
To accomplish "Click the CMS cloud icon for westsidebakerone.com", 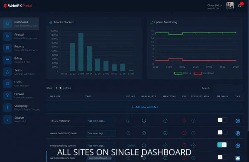I will [238, 158].
